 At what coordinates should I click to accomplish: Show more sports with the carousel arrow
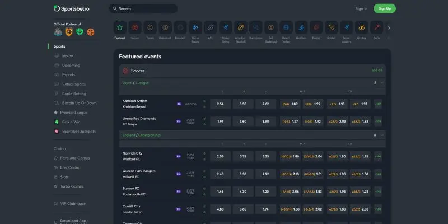point(389,27)
